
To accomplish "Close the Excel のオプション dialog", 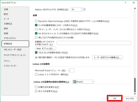I will pyautogui.click(x=134, y=3).
